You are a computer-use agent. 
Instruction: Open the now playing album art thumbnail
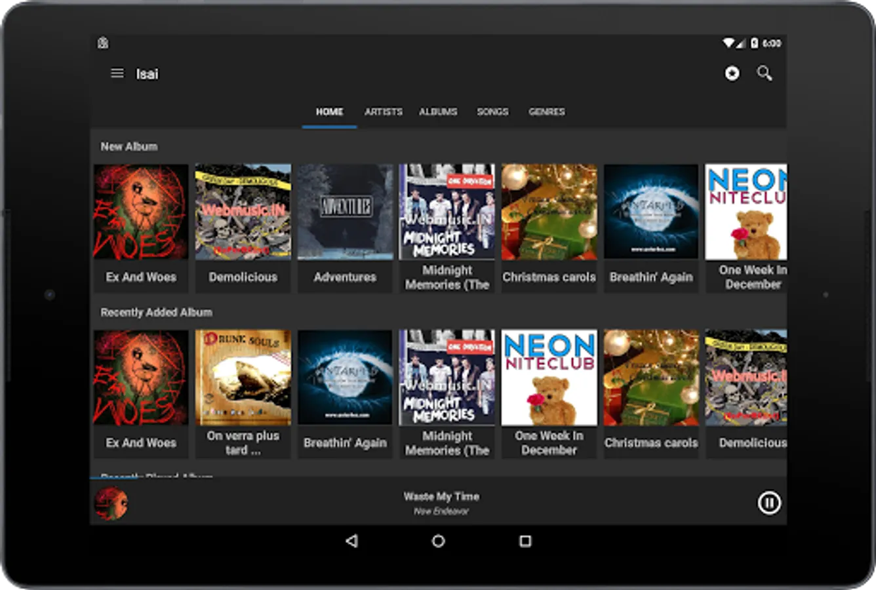tap(111, 503)
